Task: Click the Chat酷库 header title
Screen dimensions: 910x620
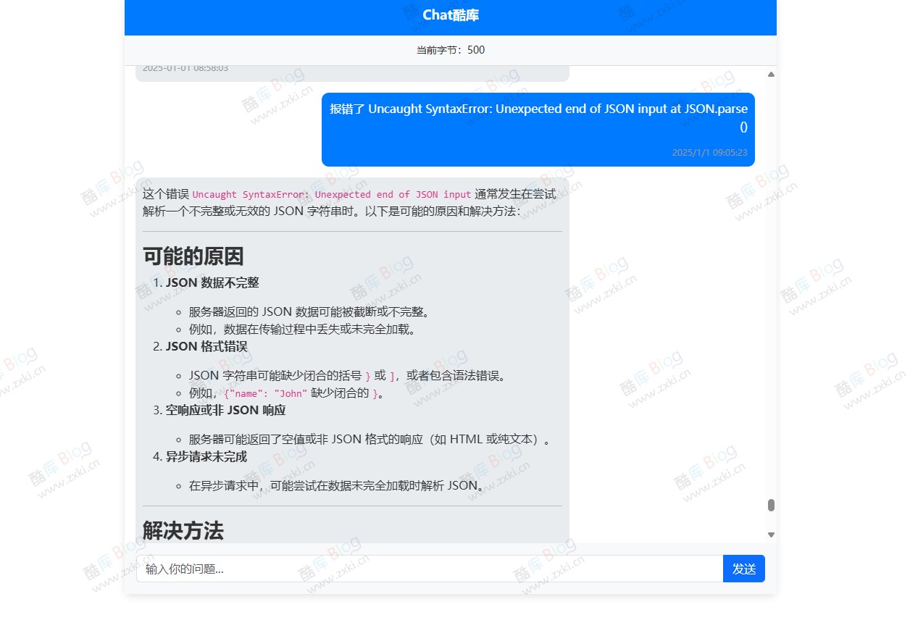Action: pos(451,14)
